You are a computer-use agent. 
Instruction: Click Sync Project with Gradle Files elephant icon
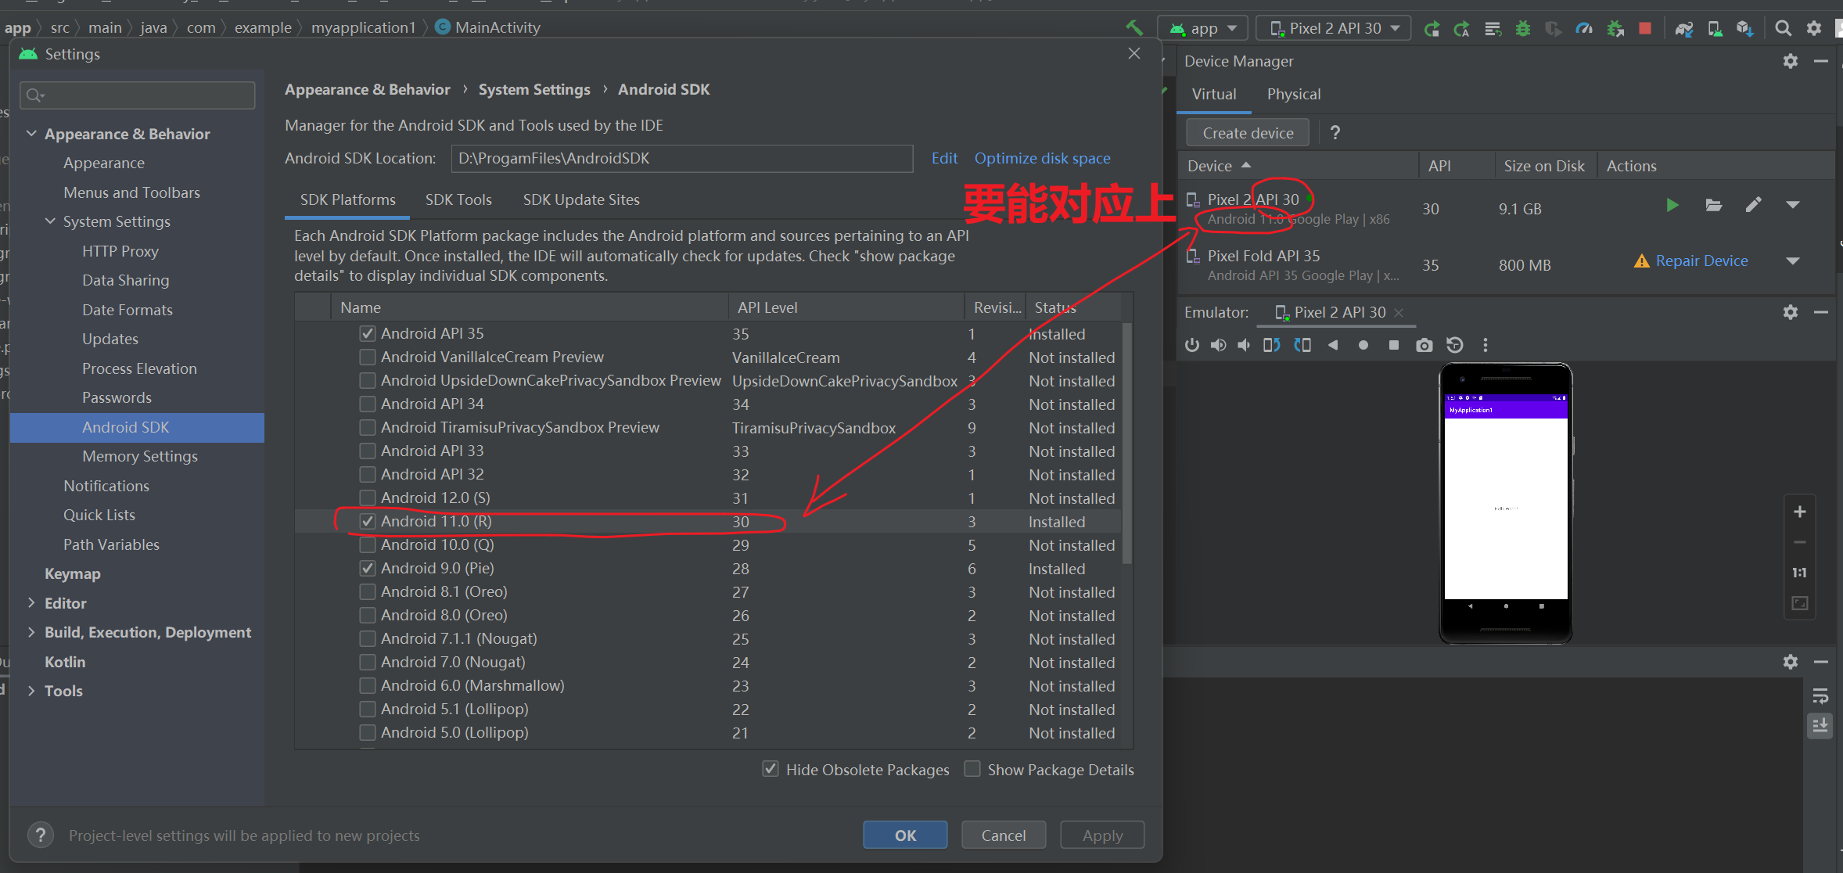[1684, 29]
